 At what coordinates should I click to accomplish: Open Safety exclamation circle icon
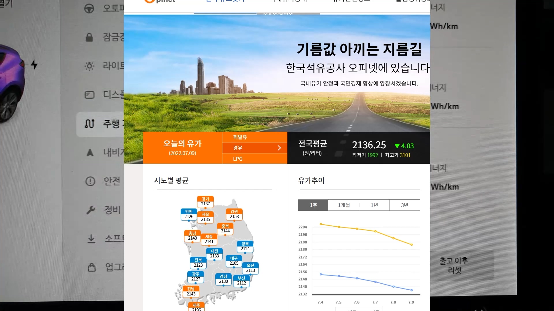point(90,181)
